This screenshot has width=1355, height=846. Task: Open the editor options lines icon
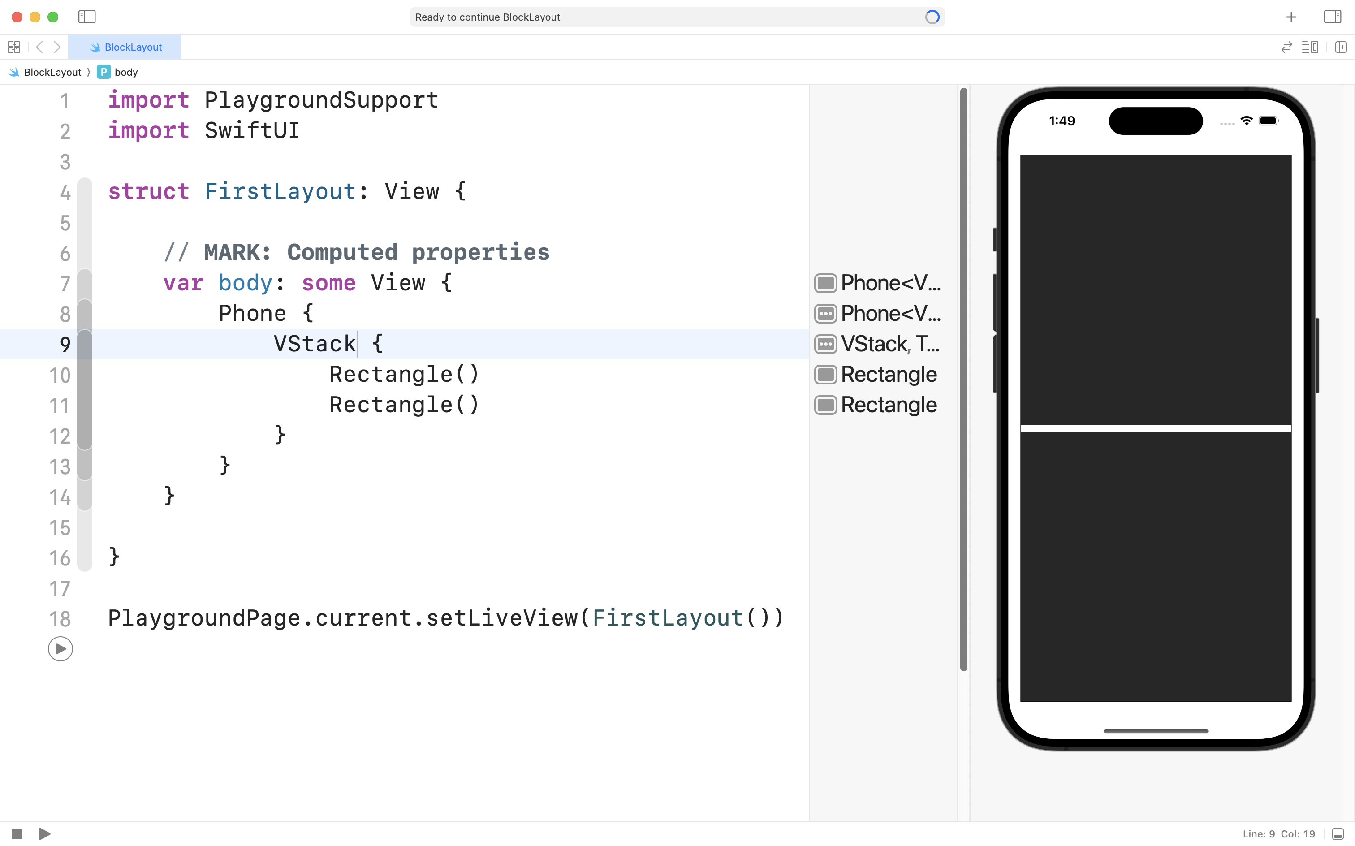pos(1310,47)
